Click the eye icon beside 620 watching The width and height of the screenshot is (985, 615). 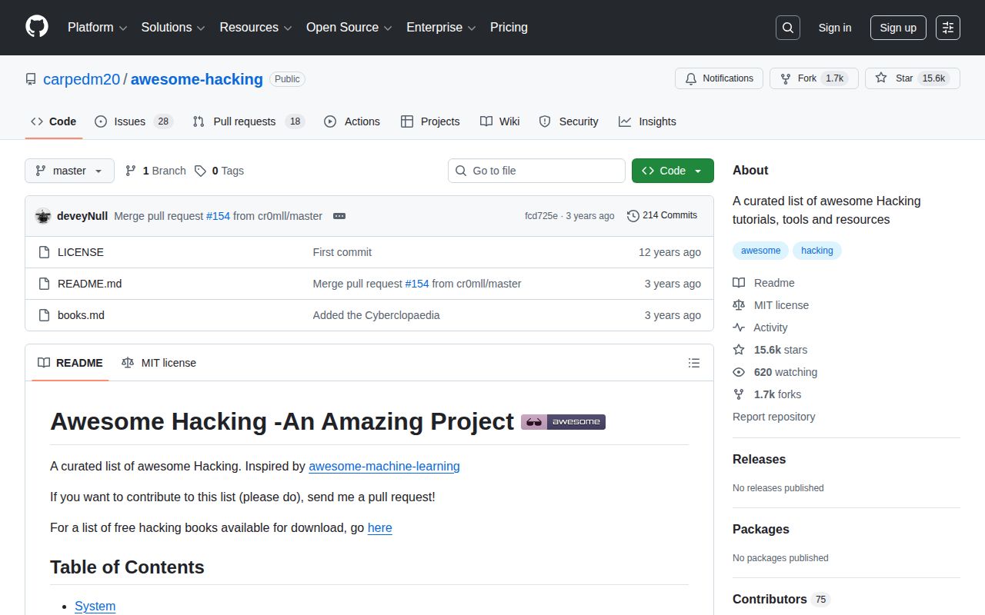[738, 372]
